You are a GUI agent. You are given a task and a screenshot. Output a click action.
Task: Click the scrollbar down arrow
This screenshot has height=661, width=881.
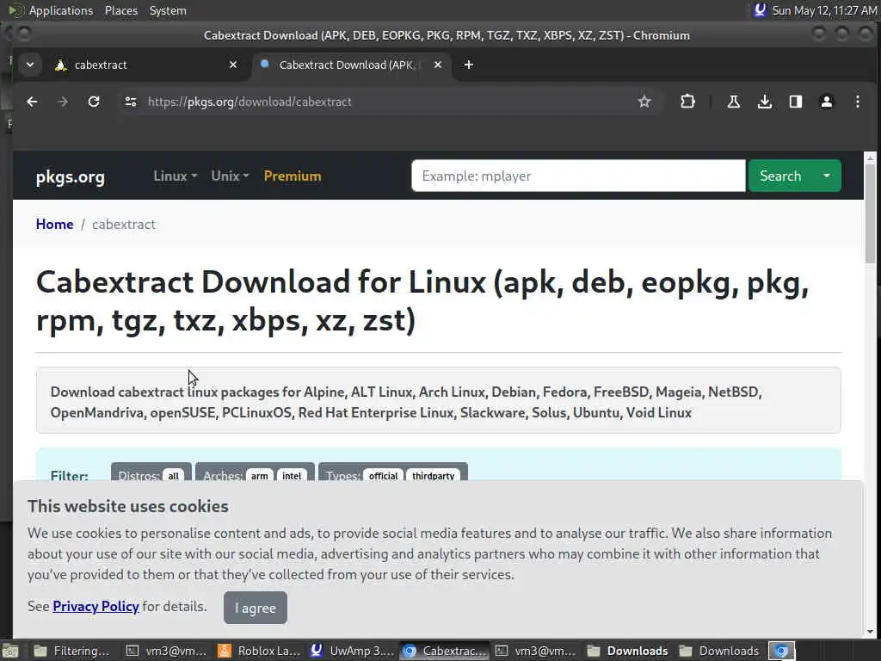tap(871, 632)
